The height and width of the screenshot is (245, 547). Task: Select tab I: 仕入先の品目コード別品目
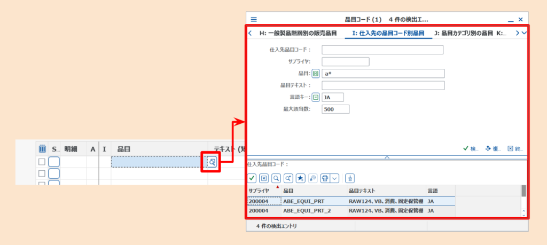[x=388, y=34]
